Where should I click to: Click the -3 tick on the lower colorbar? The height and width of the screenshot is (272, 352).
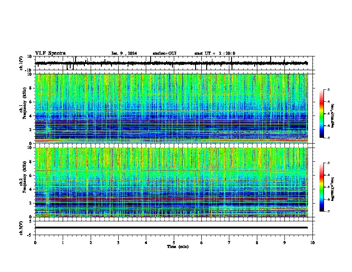328,163
